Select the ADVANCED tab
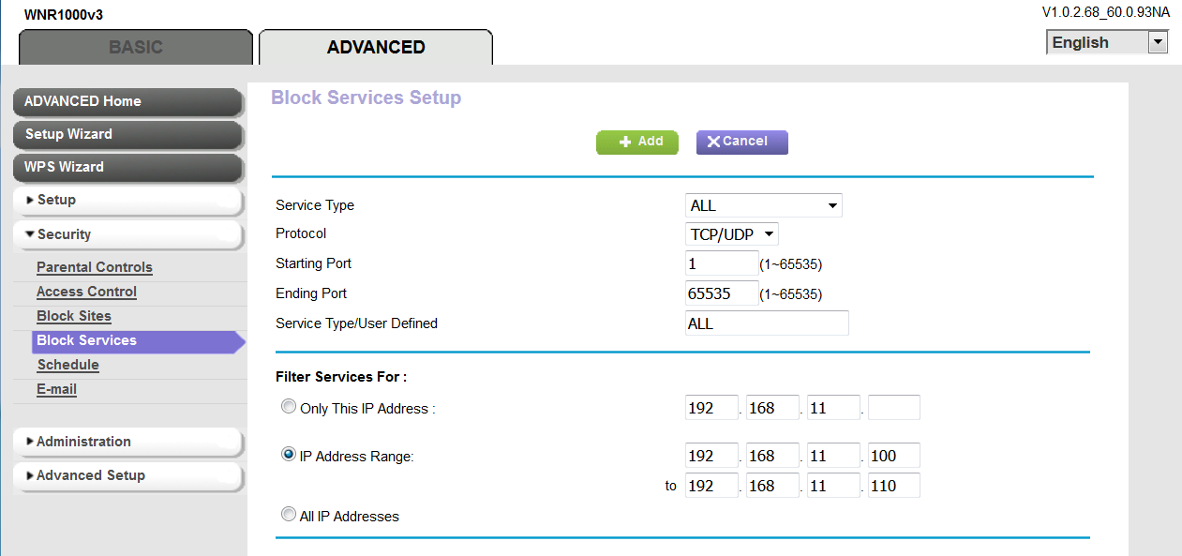1182x556 pixels. [x=376, y=47]
